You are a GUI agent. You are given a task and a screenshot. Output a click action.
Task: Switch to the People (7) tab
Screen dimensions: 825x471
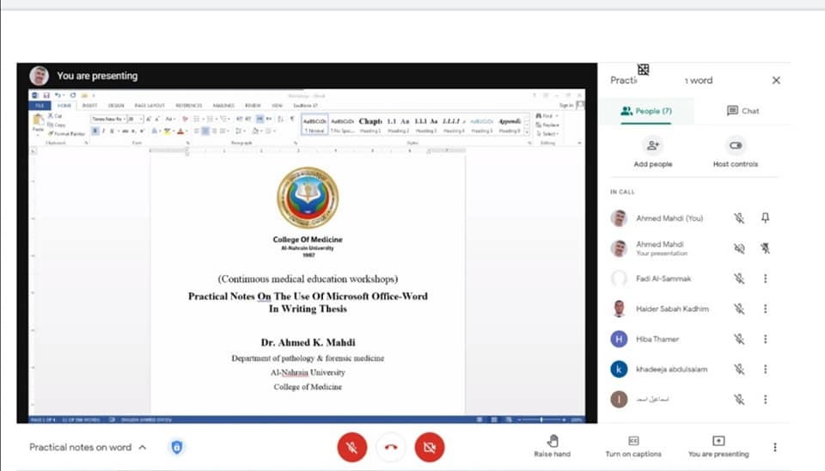point(646,111)
